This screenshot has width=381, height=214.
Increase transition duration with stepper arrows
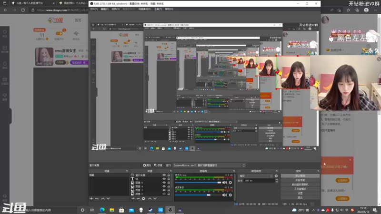[277, 180]
